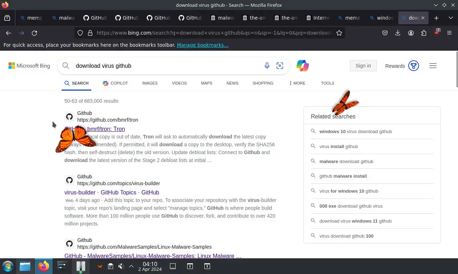Bookmark this page with the star
The height and width of the screenshot is (274, 458).
(339, 33)
